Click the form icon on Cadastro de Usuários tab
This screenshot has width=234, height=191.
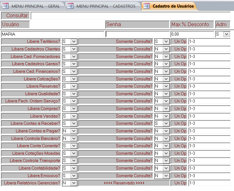pos(146,6)
